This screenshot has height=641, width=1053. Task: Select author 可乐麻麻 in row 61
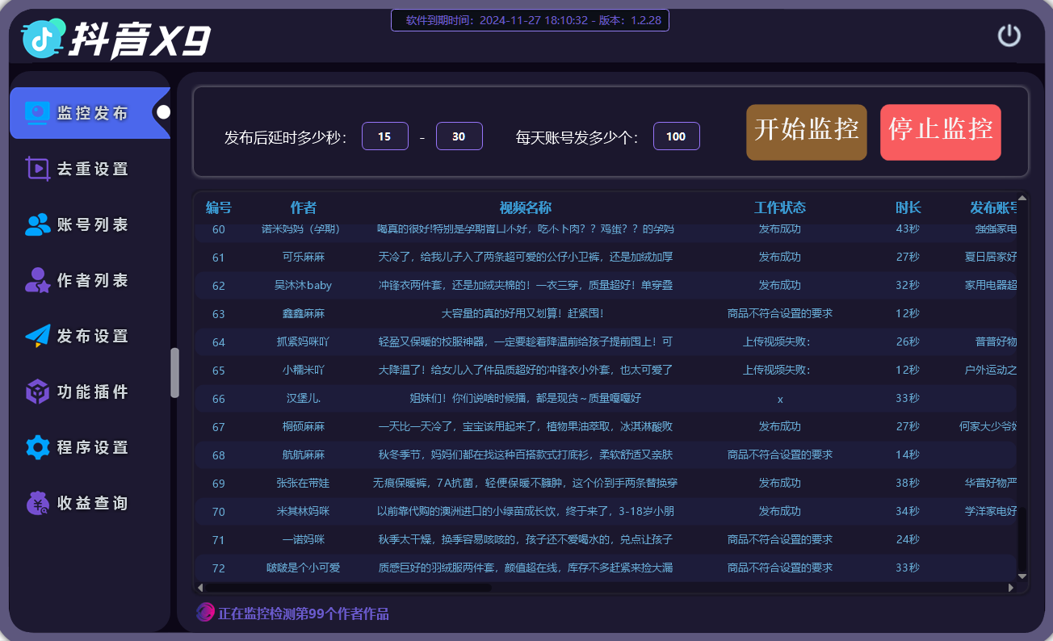(304, 257)
